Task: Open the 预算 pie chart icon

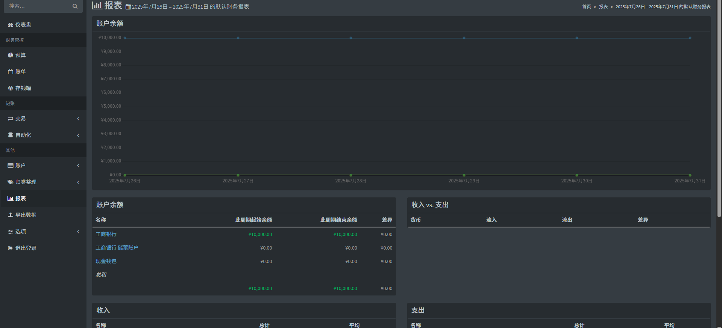Action: coord(11,55)
